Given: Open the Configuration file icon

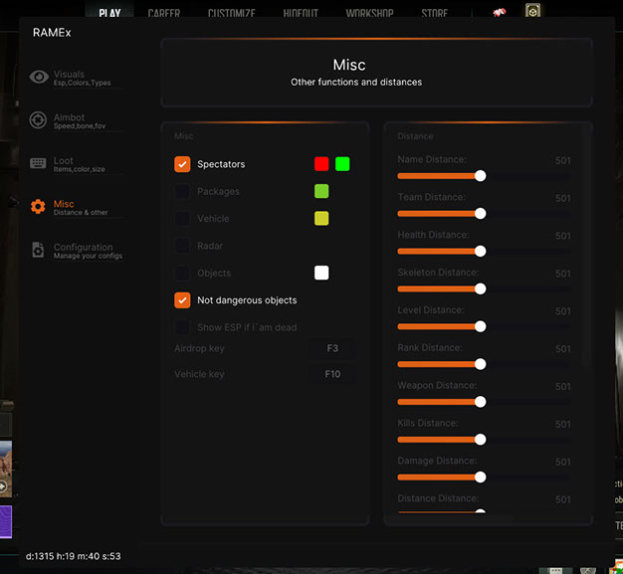Looking at the screenshot, I should [38, 251].
